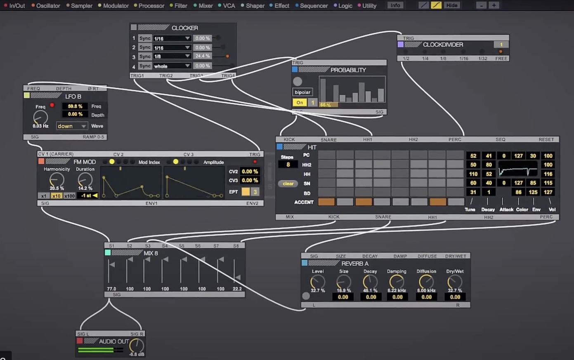This screenshot has height=360, width=574.
Task: Click the orange FM MOD module square
Action: click(x=41, y=161)
